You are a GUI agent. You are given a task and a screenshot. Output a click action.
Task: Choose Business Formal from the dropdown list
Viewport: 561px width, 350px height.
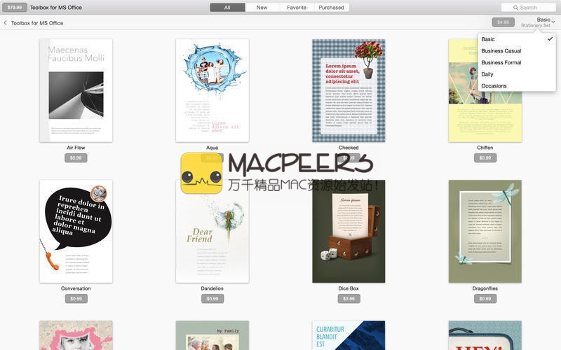coord(501,63)
